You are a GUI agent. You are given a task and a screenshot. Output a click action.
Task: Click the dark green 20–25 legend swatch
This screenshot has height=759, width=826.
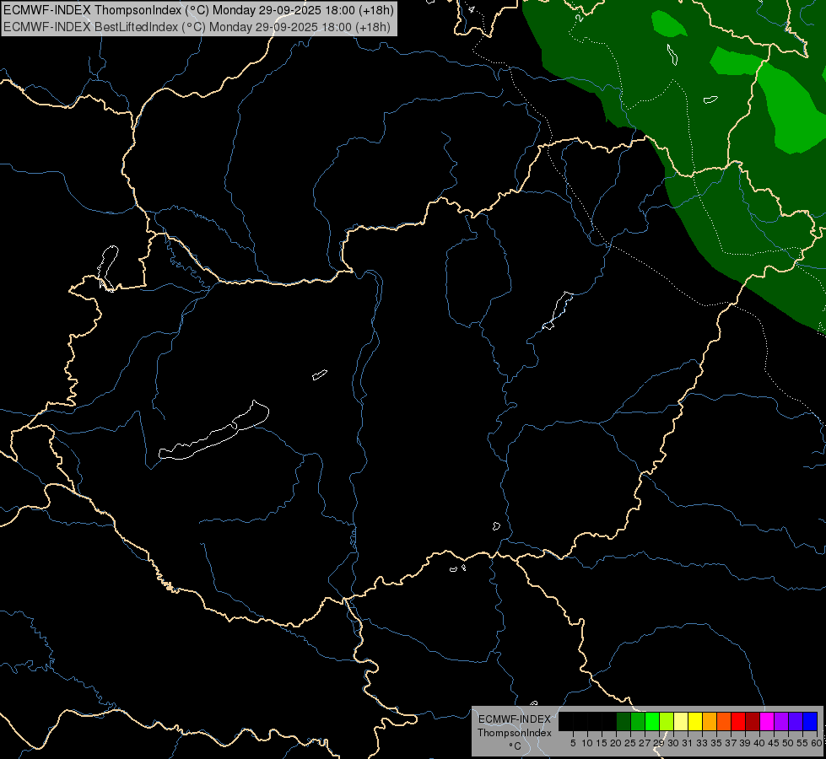[x=624, y=721]
